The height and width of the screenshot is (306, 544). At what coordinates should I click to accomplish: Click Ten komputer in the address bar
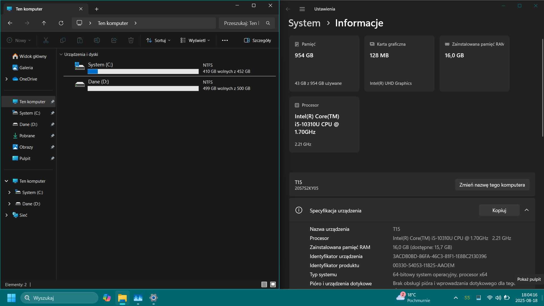click(x=113, y=23)
